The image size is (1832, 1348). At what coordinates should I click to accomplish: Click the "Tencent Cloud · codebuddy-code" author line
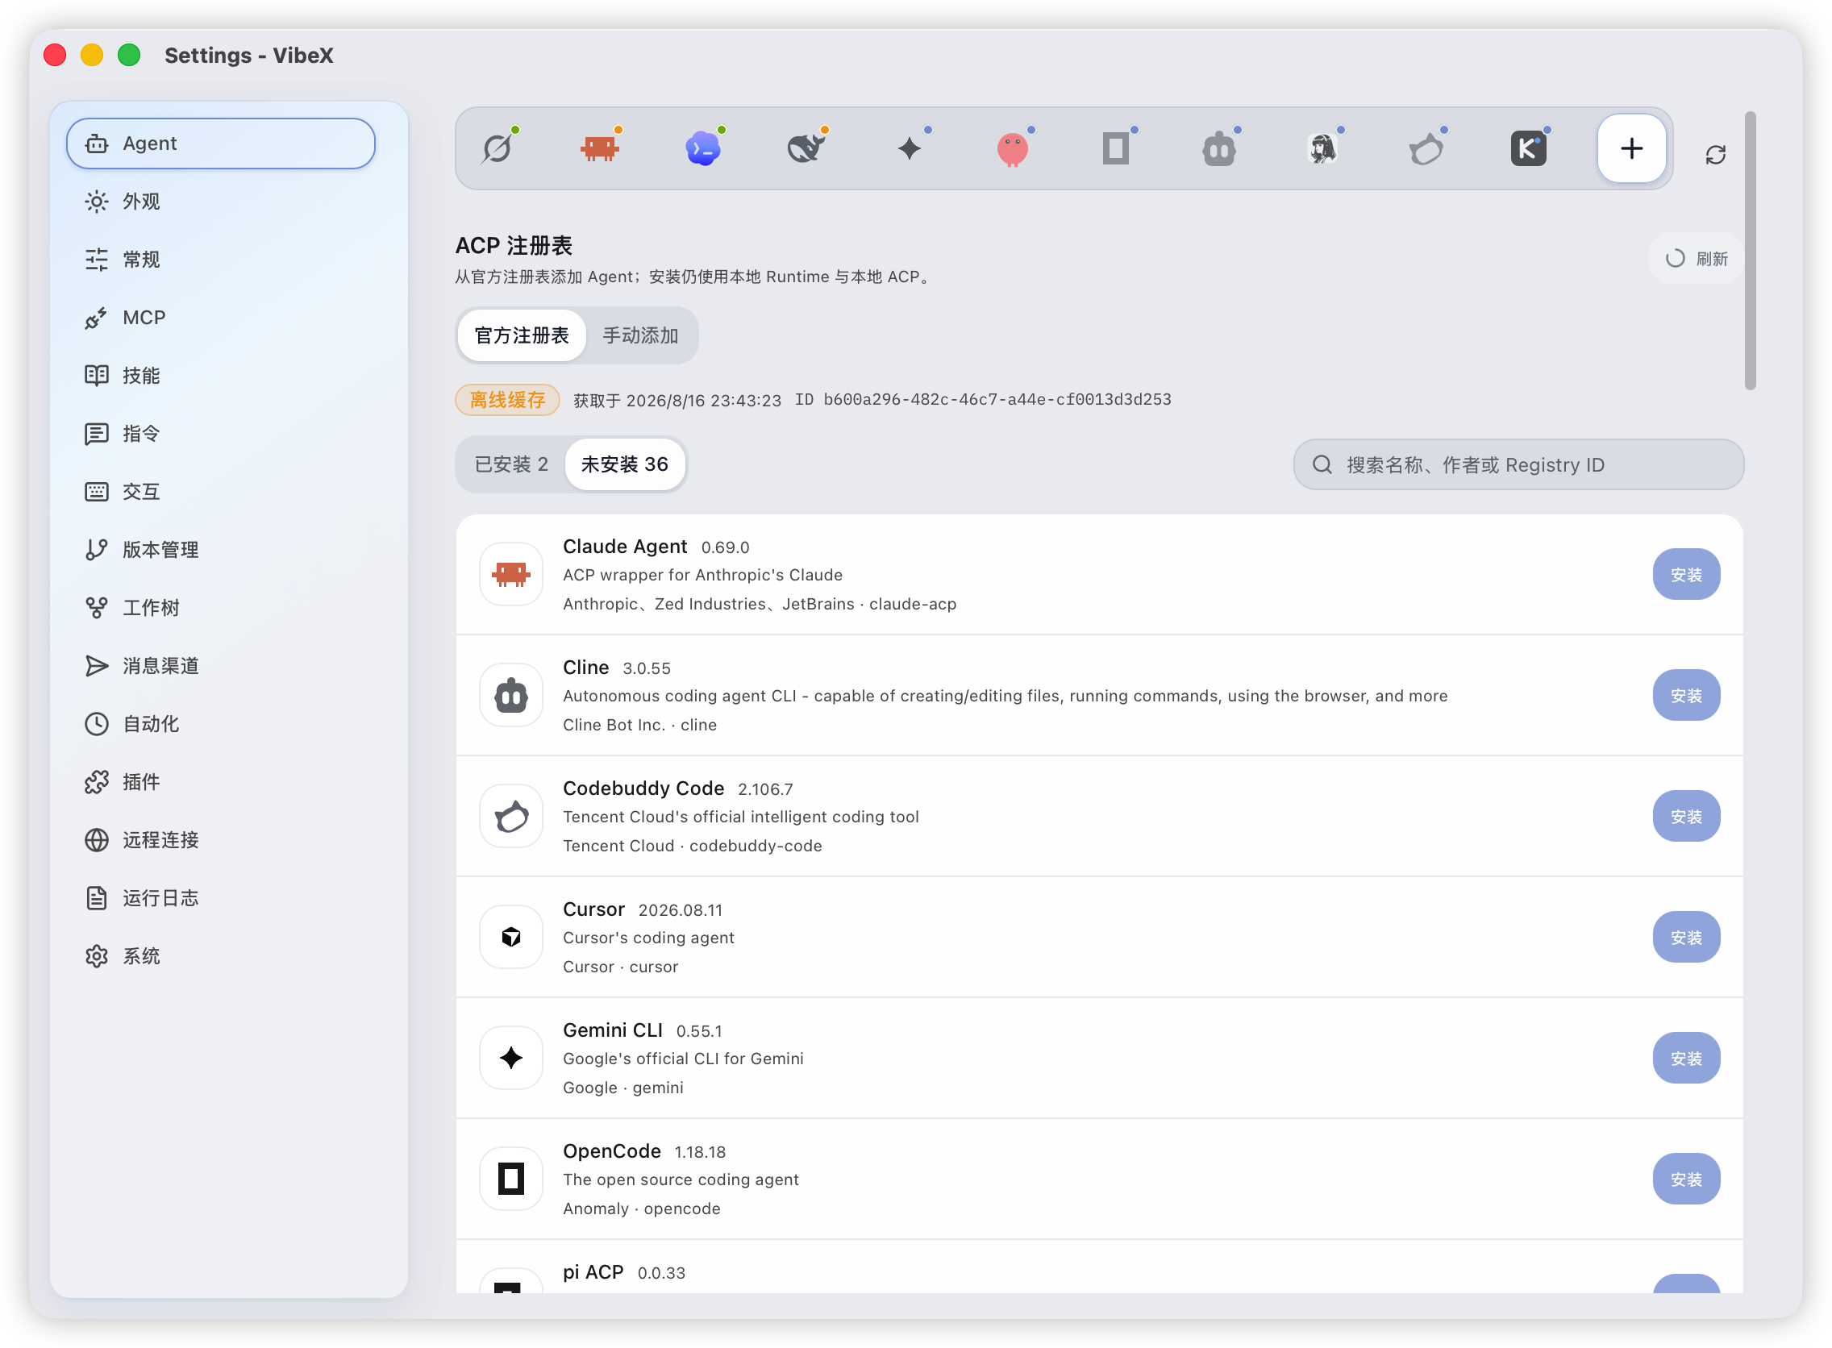pos(692,846)
